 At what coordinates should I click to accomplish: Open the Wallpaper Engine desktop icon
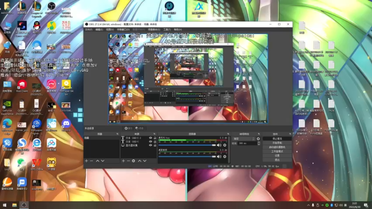[x=37, y=127]
